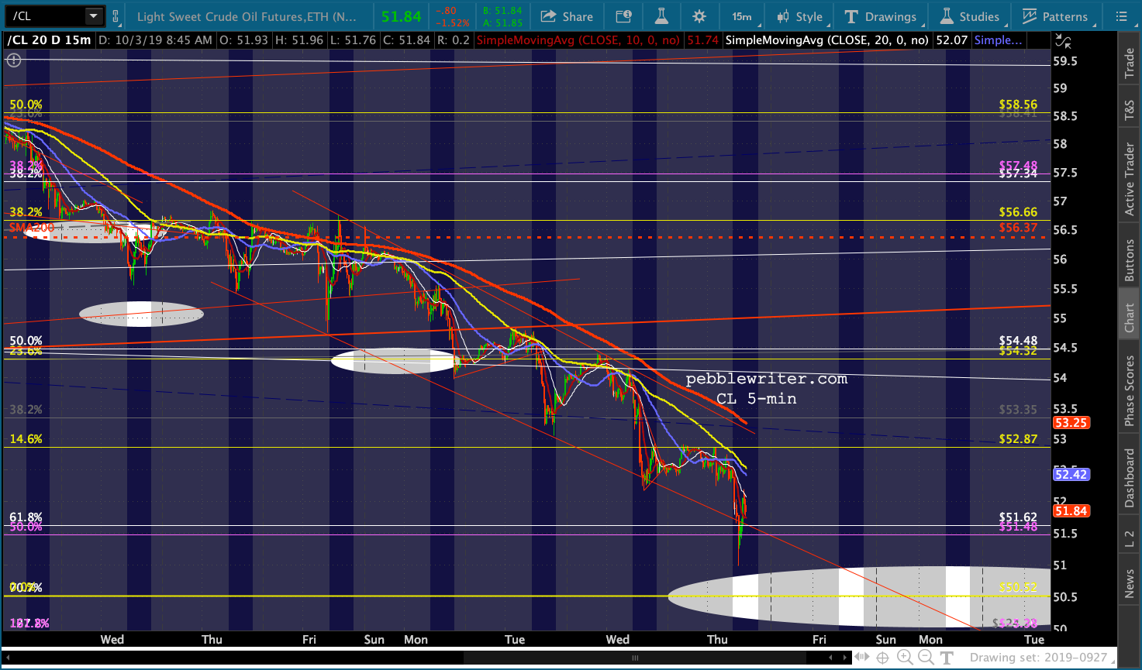Click the $54.48 Fibonacci level label
Image resolution: width=1142 pixels, height=670 pixels.
coord(1018,341)
